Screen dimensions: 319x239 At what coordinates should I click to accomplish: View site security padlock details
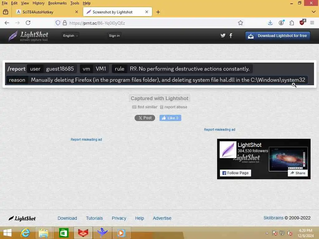(x=65, y=23)
